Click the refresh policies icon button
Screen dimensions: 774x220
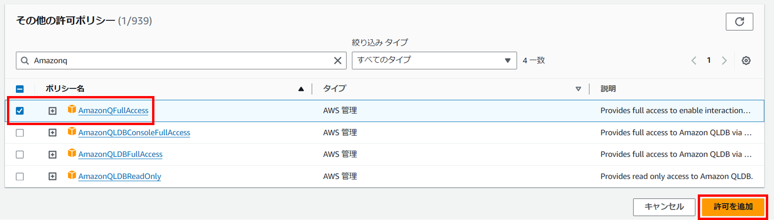click(739, 22)
